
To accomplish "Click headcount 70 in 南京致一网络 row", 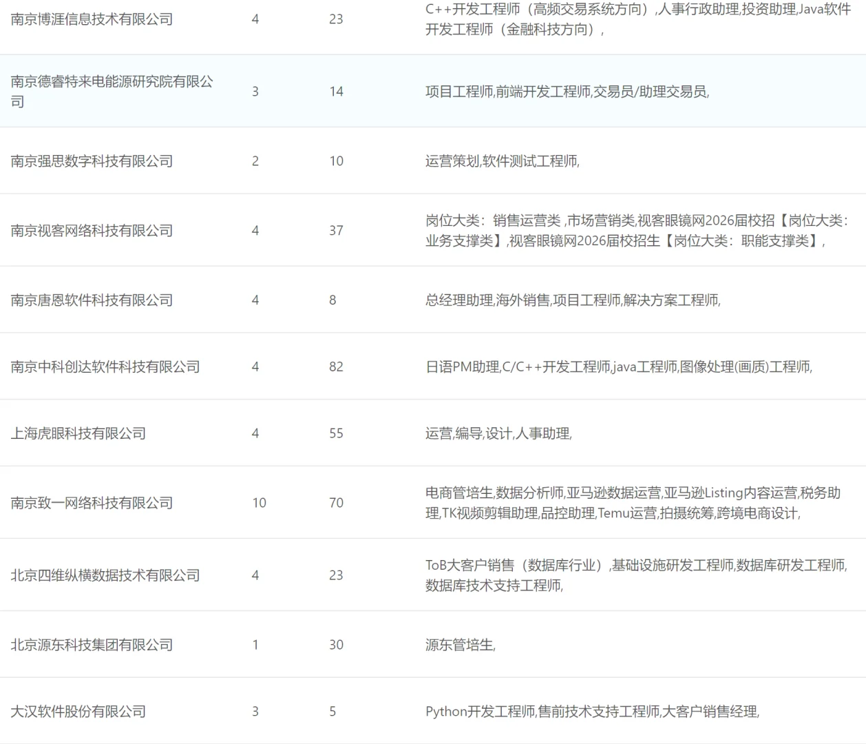I will tap(336, 503).
